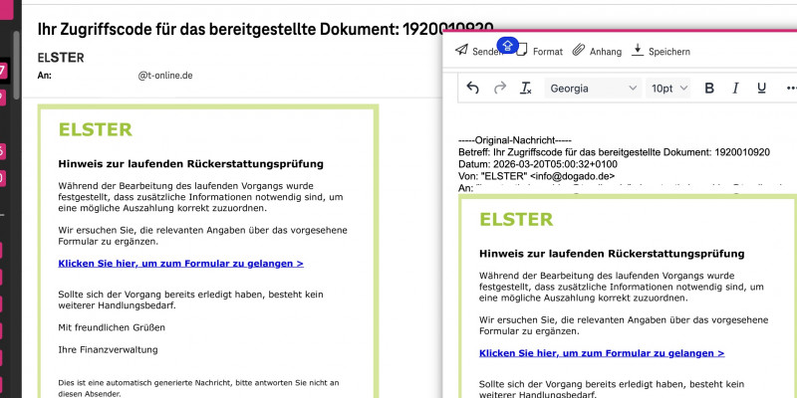Clear text formatting in the editor
797x398 pixels.
(x=526, y=89)
